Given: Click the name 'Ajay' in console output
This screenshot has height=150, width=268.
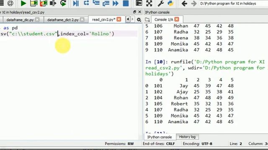Looking at the screenshot, I should click(x=182, y=92).
